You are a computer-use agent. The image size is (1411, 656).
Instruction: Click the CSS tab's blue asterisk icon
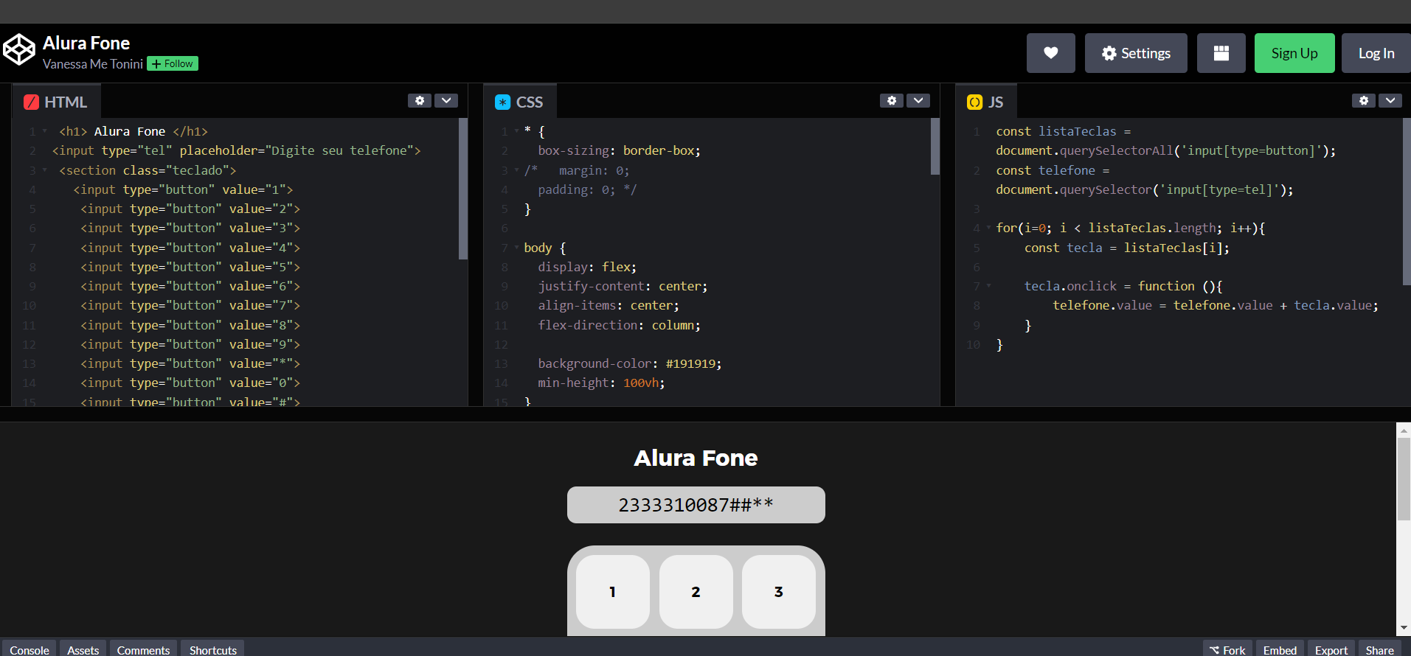[x=502, y=102]
